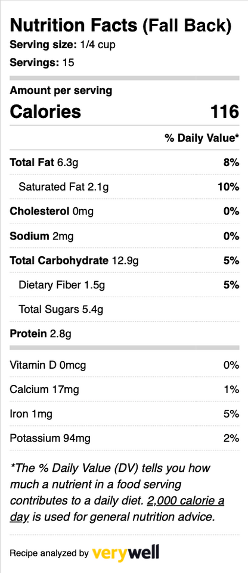The width and height of the screenshot is (248, 573).
Task: Select the Protein 2.8g row
Action: [125, 334]
